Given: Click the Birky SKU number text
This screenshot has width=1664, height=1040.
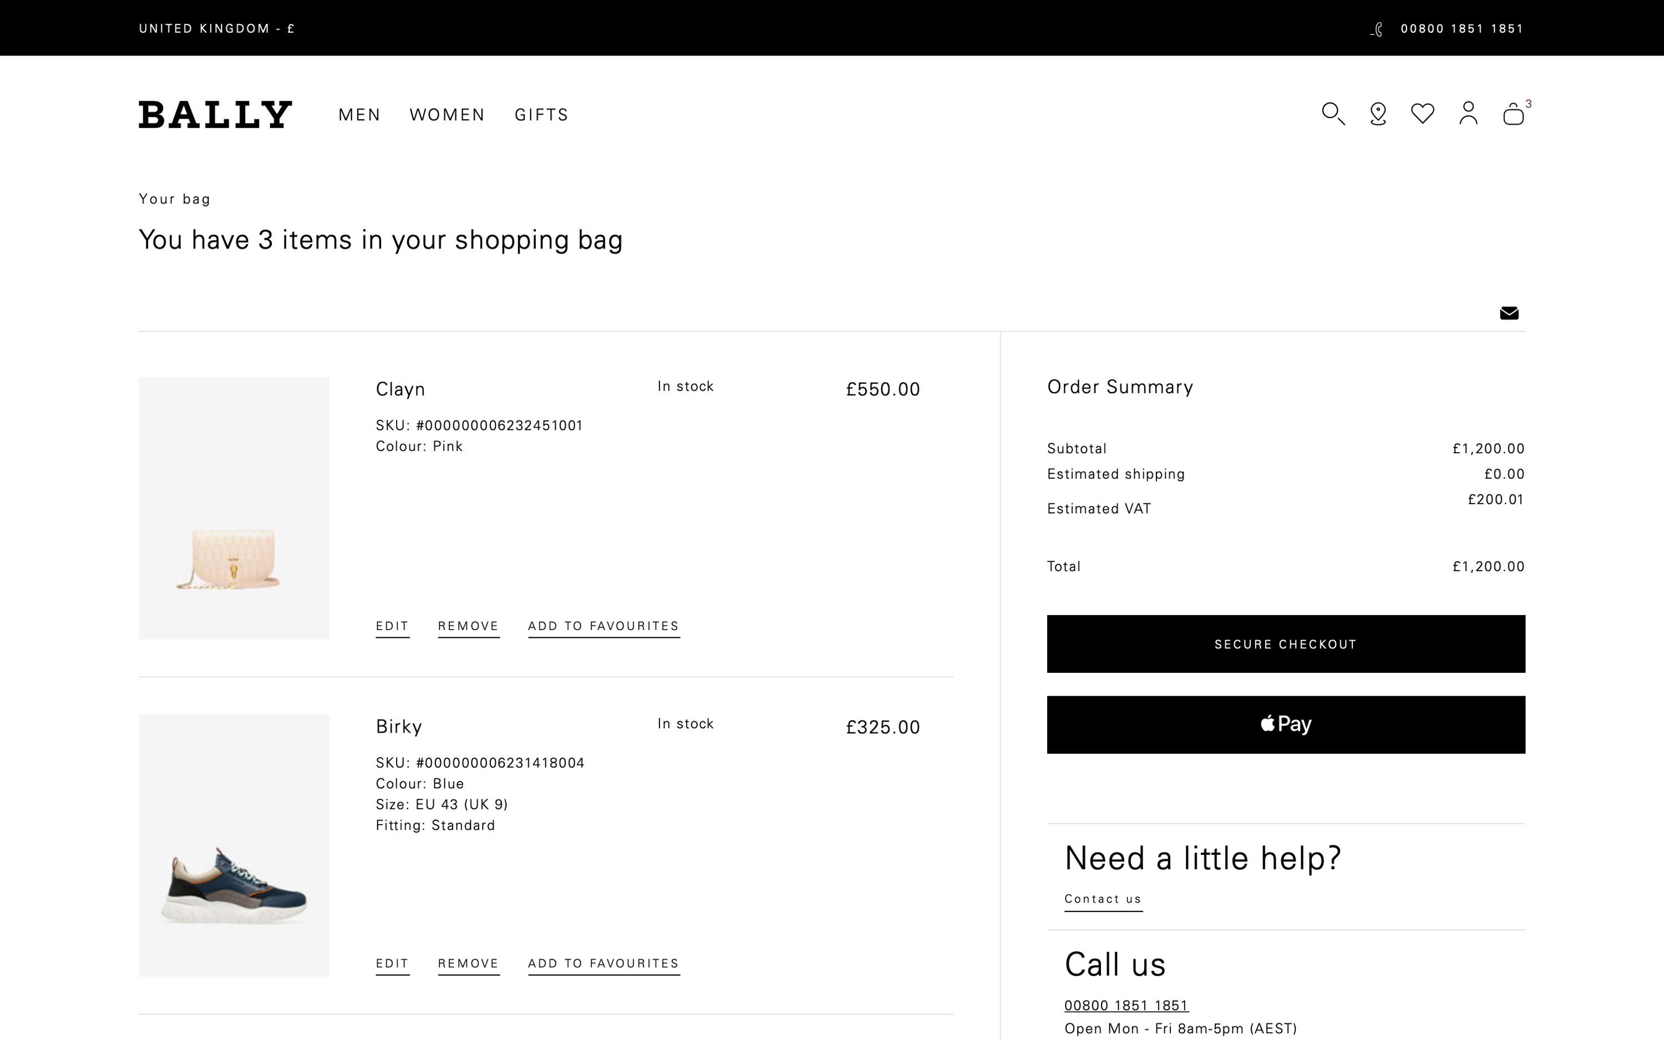Looking at the screenshot, I should tap(480, 763).
